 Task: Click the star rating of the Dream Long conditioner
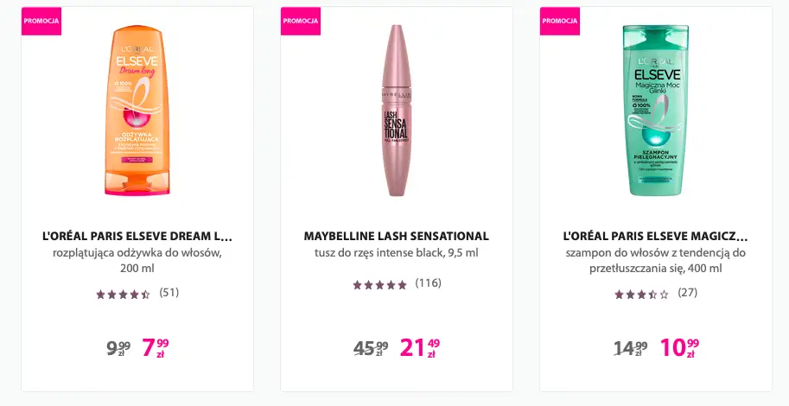[x=123, y=294]
